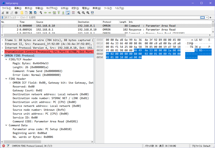Screen dimensions: 215x148
Task: Collapse the FINS Header section
Action: pyautogui.click(x=6, y=79)
